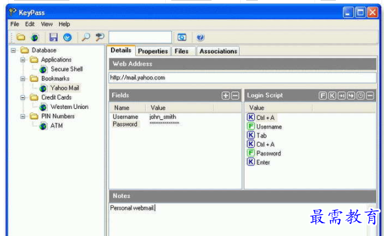Click in the Notes text area
This screenshot has width=384, height=236.
pos(239,219)
